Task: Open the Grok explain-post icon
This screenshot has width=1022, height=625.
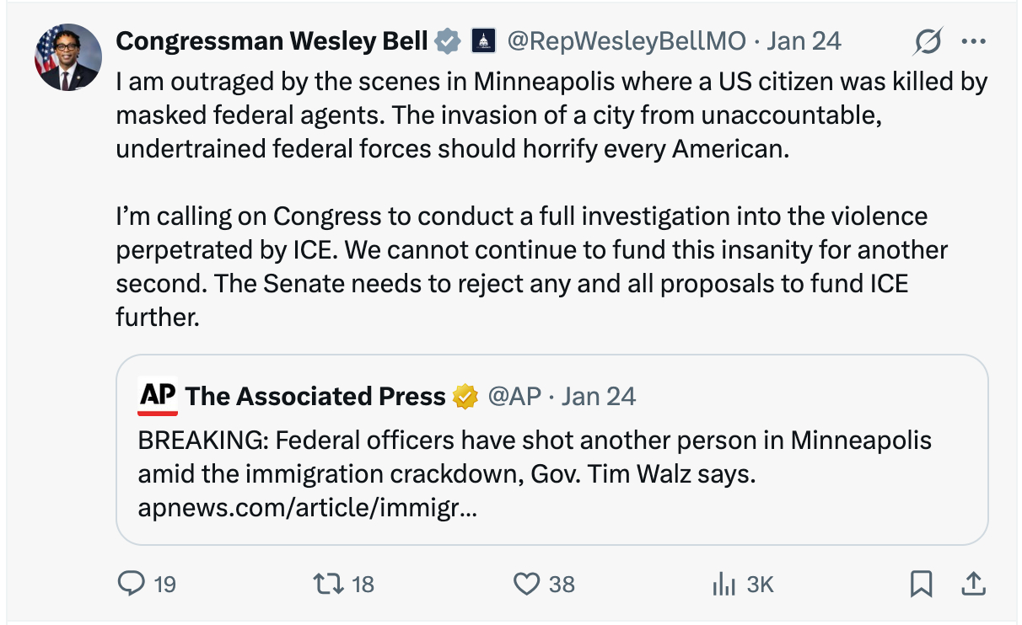Action: click(x=928, y=40)
